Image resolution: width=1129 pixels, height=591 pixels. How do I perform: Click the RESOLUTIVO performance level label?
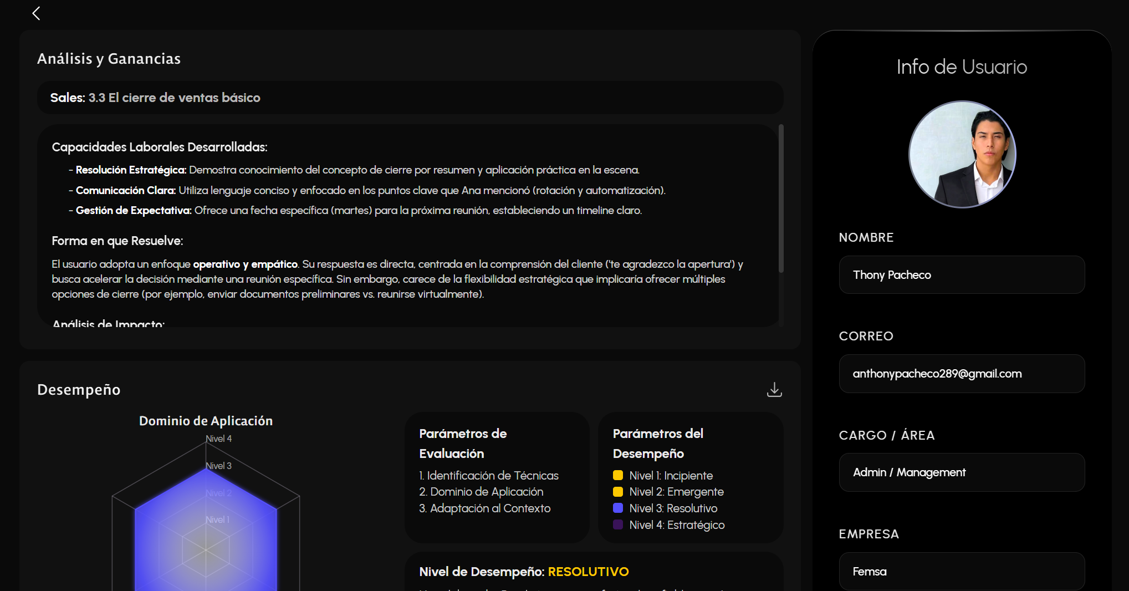point(588,572)
